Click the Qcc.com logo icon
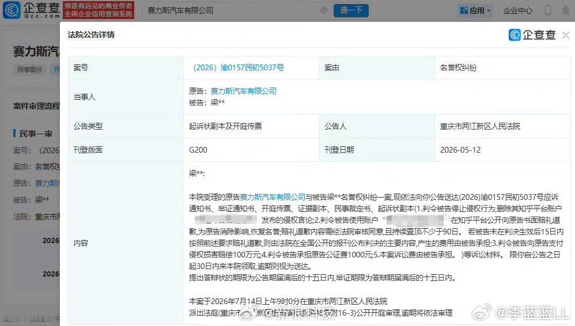 (12, 10)
